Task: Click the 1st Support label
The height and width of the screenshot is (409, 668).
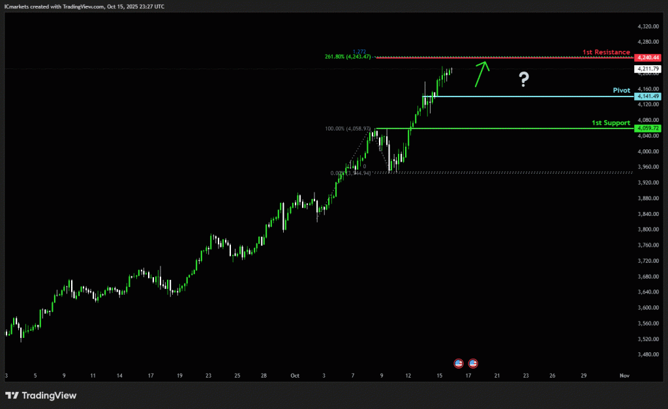Action: [x=611, y=123]
